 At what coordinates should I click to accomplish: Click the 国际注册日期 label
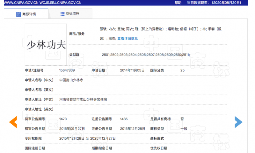(35, 148)
